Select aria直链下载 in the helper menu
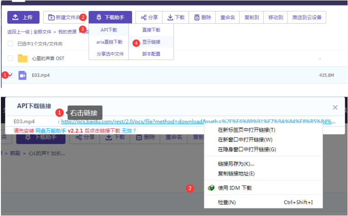The image size is (348, 216). tap(109, 42)
